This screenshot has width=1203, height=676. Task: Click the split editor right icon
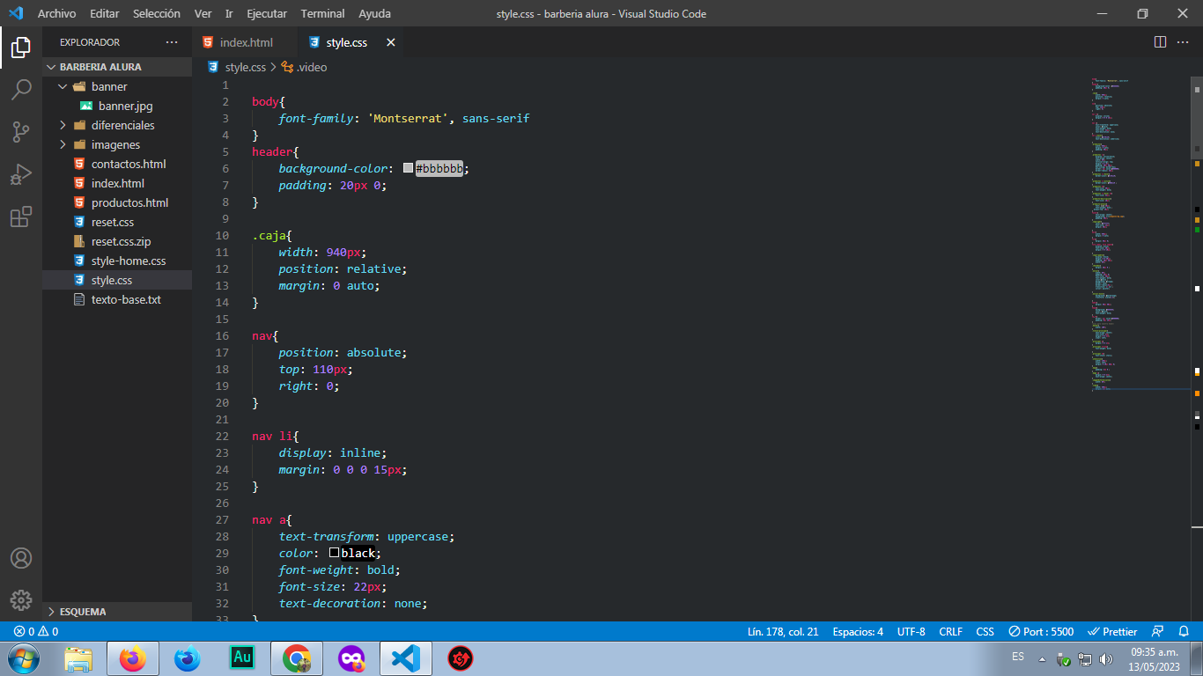1160,42
